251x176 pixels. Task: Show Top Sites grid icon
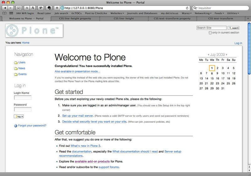pos(11,13)
